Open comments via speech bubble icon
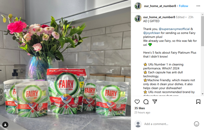The width and height of the screenshot is (204, 130). tap(146, 102)
